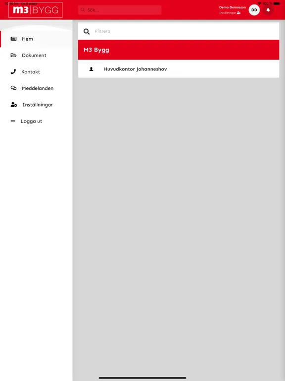Click the Logga ut dash icon
This screenshot has width=285, height=381.
click(x=13, y=121)
